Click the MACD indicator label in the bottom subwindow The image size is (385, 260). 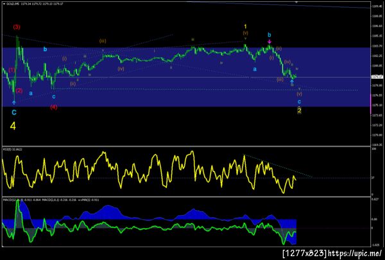tap(51, 200)
